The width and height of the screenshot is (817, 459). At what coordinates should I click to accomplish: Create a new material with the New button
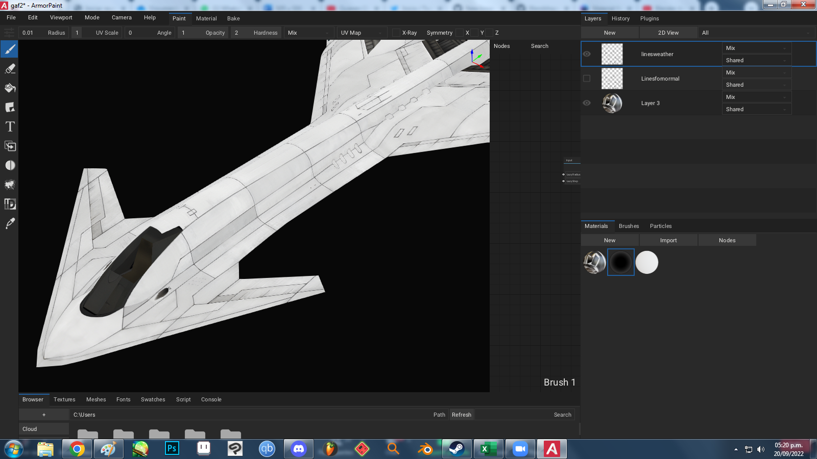point(609,240)
